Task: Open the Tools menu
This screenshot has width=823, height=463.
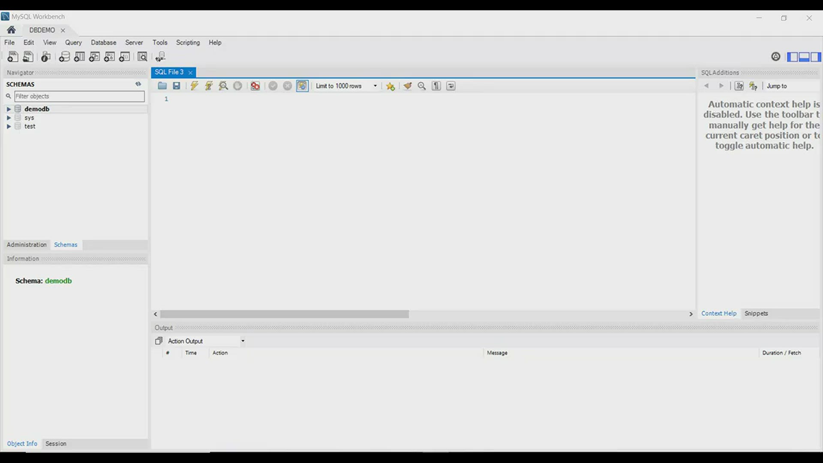Action: pyautogui.click(x=160, y=42)
